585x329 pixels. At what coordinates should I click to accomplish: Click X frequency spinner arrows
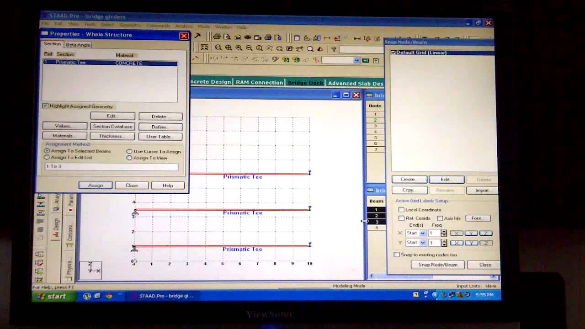click(444, 233)
